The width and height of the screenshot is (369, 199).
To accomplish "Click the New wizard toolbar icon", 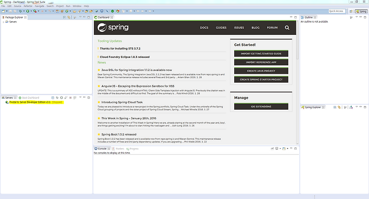I will click(x=3, y=11).
